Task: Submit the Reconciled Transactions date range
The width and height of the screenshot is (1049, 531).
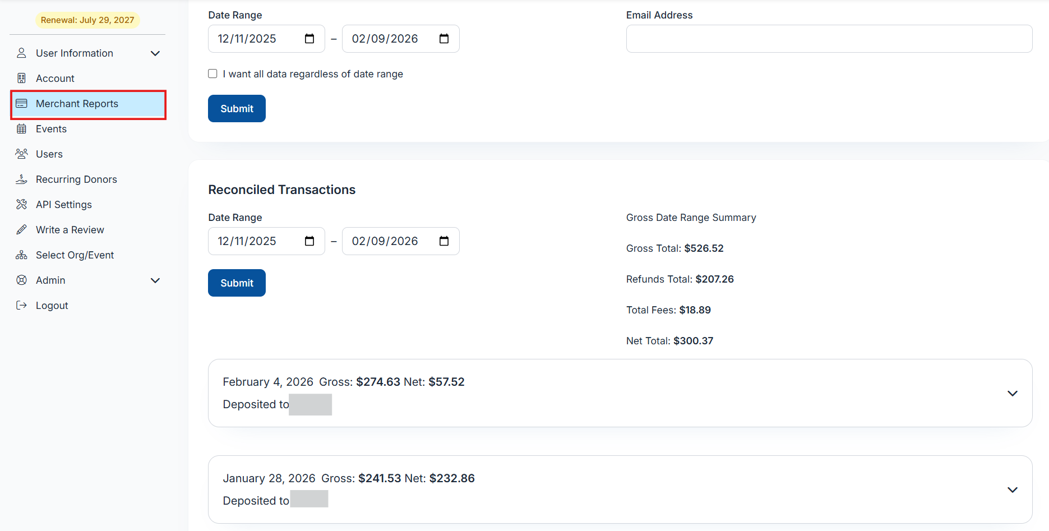Action: [237, 283]
